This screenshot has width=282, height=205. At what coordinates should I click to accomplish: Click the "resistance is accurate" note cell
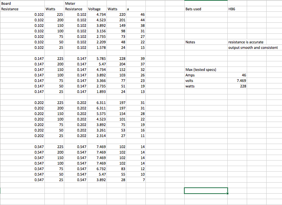coord(246,42)
